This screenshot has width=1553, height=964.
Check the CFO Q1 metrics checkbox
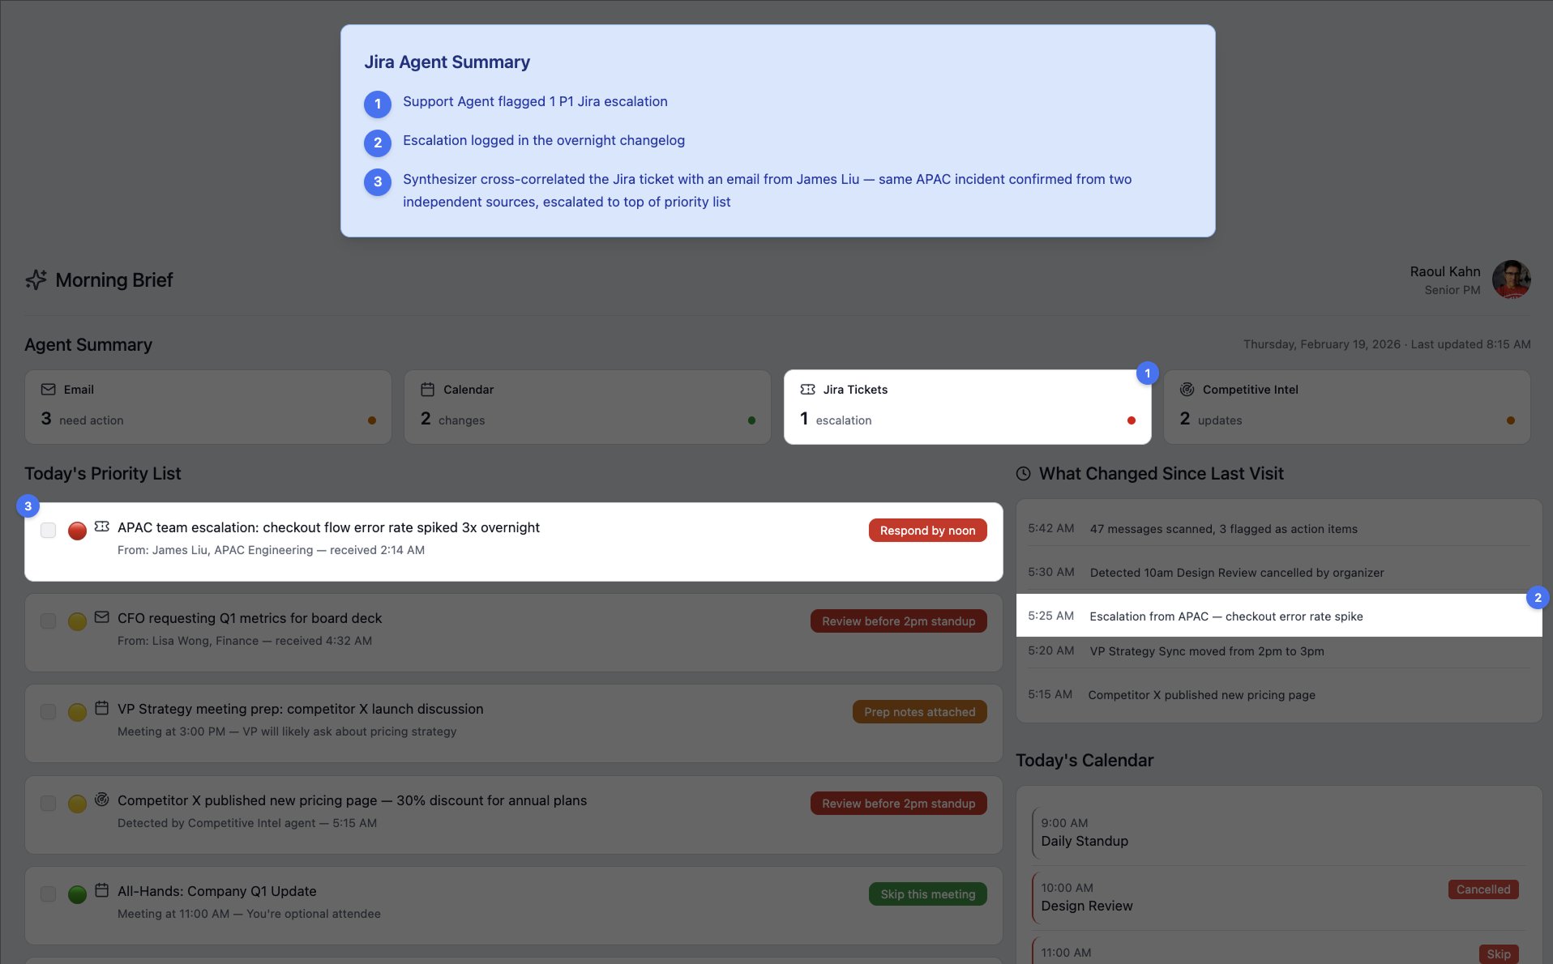click(x=48, y=621)
